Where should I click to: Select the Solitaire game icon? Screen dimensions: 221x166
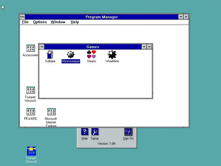click(x=50, y=55)
